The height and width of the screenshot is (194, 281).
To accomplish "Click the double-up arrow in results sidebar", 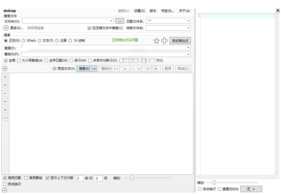I will pos(5,109).
